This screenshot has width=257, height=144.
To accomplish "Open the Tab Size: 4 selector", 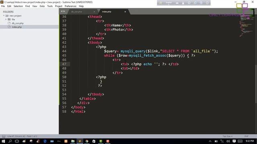I will point(228,136).
